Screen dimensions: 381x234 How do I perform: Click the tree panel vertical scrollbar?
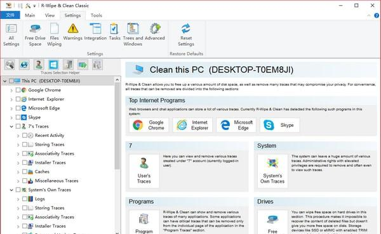(x=117, y=126)
